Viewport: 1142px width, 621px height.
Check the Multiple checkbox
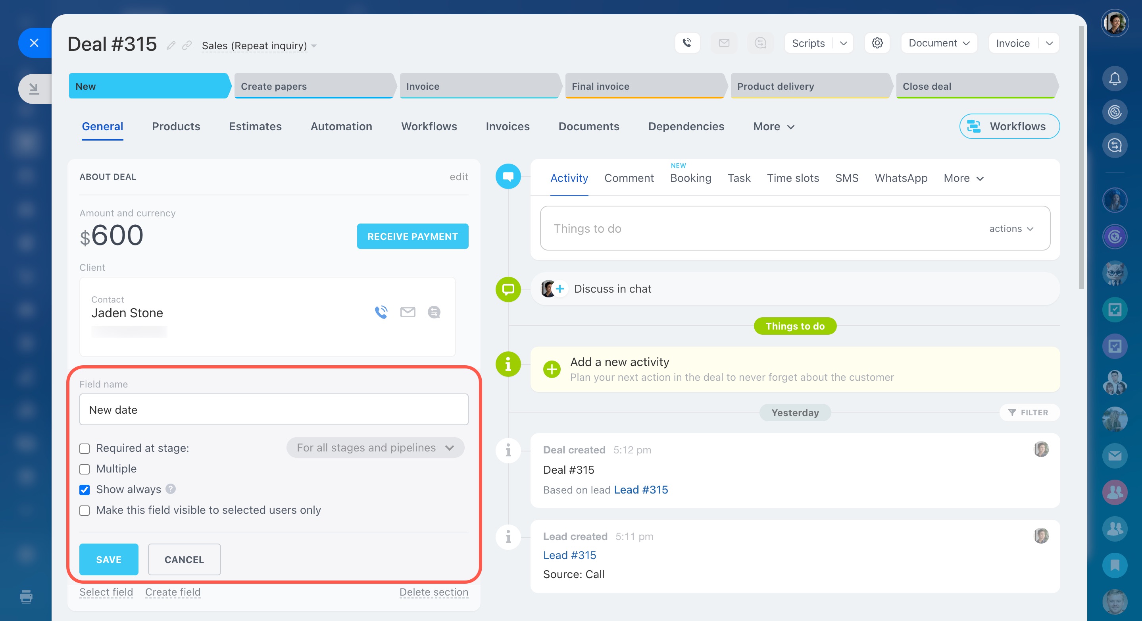coord(85,469)
